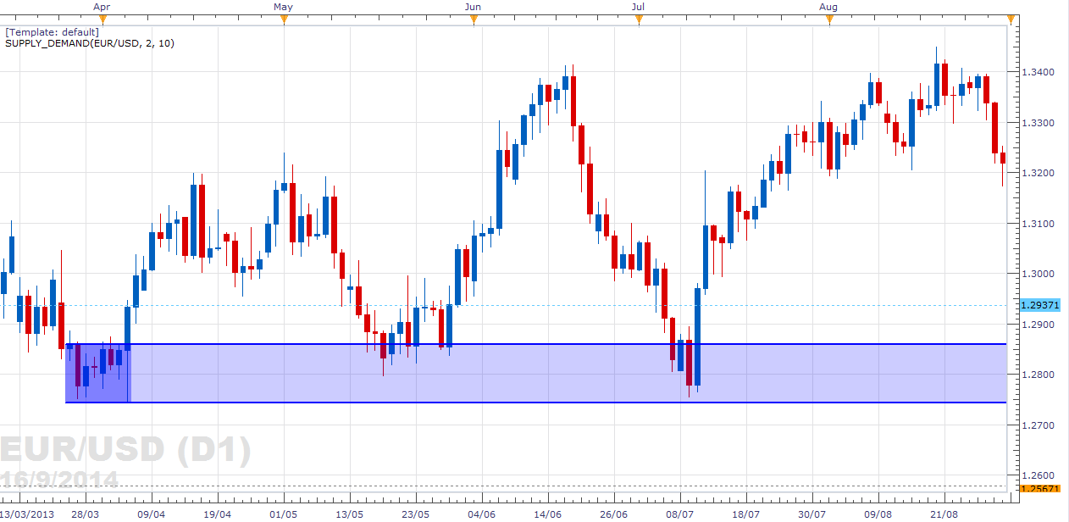The height and width of the screenshot is (522, 1069).
Task: Click the 08/07 date axis label
Action: 680,514
